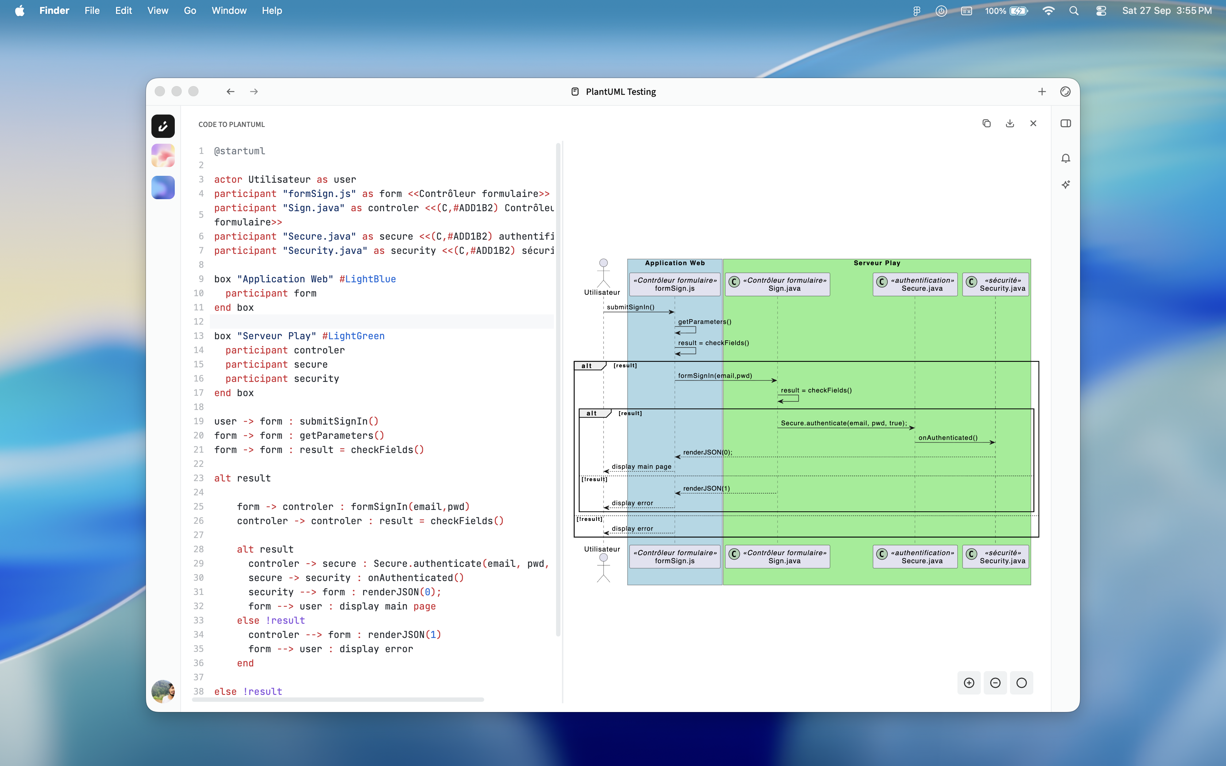Open the Go menu
Viewport: 1226px width, 766px height.
[x=190, y=10]
